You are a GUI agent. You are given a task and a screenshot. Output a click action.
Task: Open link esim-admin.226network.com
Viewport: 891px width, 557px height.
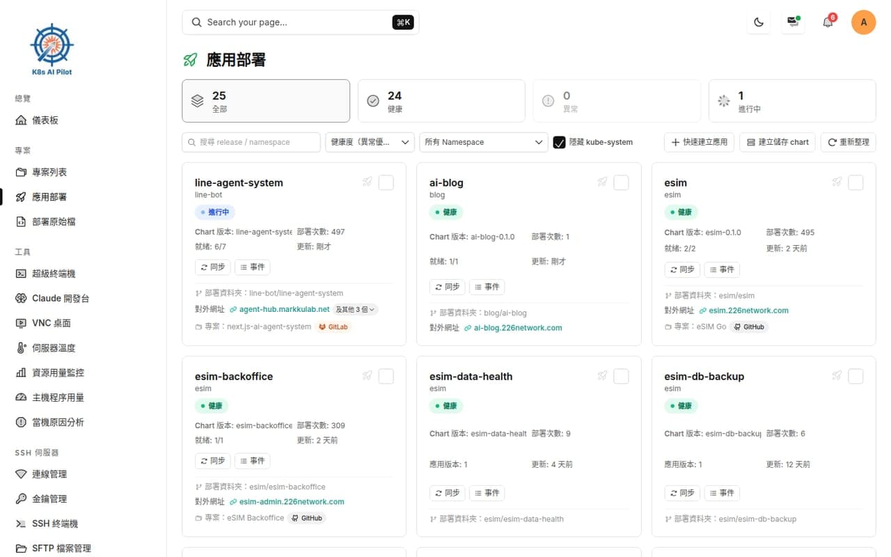click(x=292, y=501)
